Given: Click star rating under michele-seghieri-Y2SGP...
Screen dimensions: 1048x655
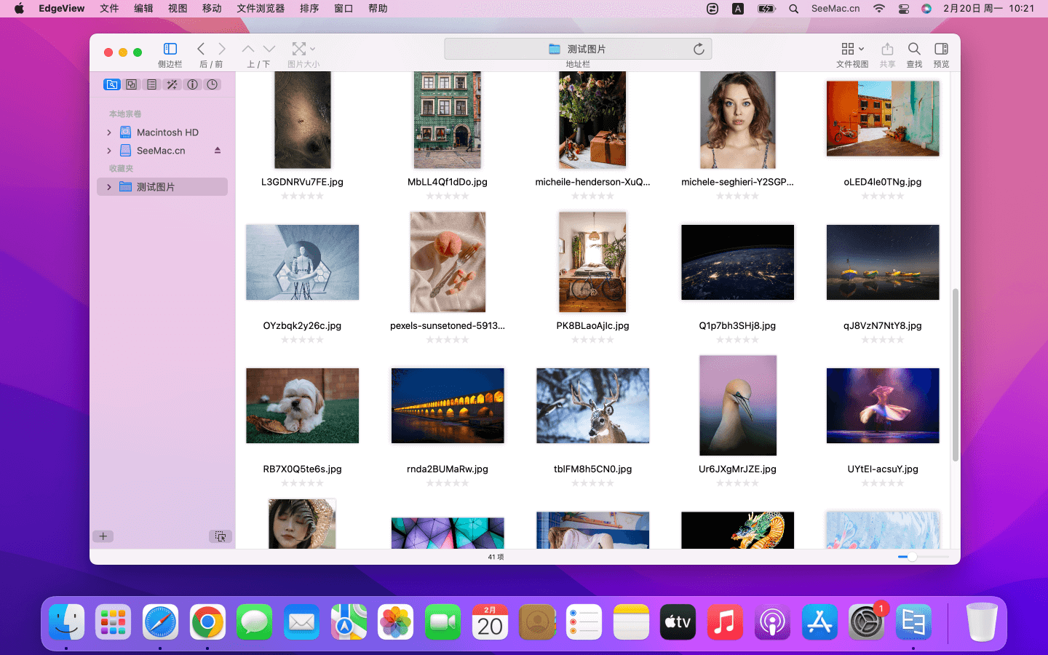Looking at the screenshot, I should (x=737, y=196).
